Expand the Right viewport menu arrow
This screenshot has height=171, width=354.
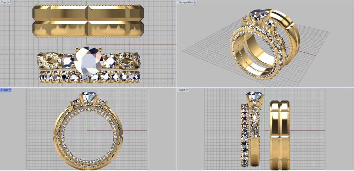pos(187,90)
